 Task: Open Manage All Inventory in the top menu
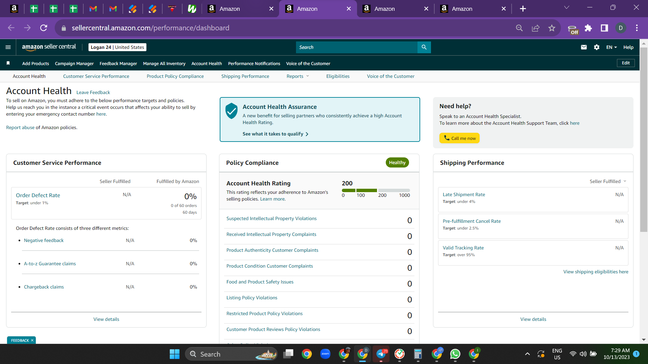164,63
